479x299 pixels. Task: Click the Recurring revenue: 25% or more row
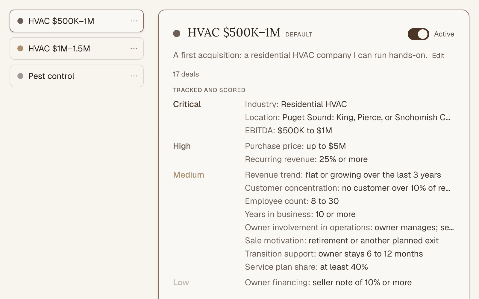pos(306,159)
